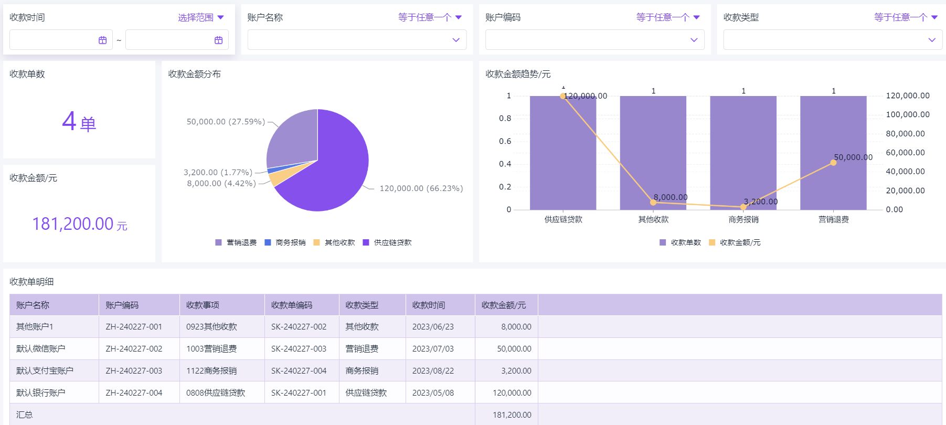Click the 收款时间 table column header
Image resolution: width=946 pixels, height=425 pixels.
click(x=440, y=305)
